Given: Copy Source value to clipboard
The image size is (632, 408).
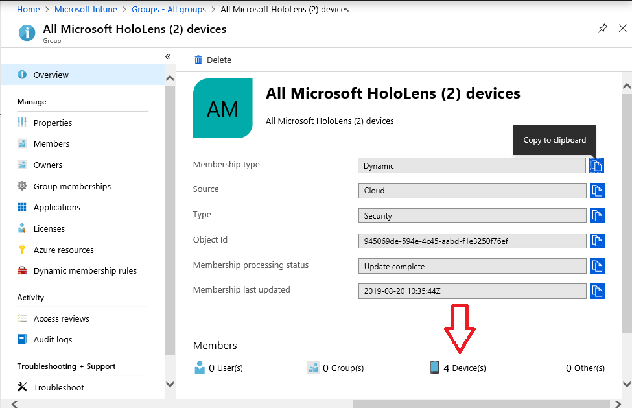Looking at the screenshot, I should [x=597, y=191].
